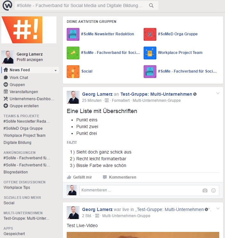This screenshot has height=238, width=225.
Task: Click the camera icon in comment box
Action: pos(205,190)
